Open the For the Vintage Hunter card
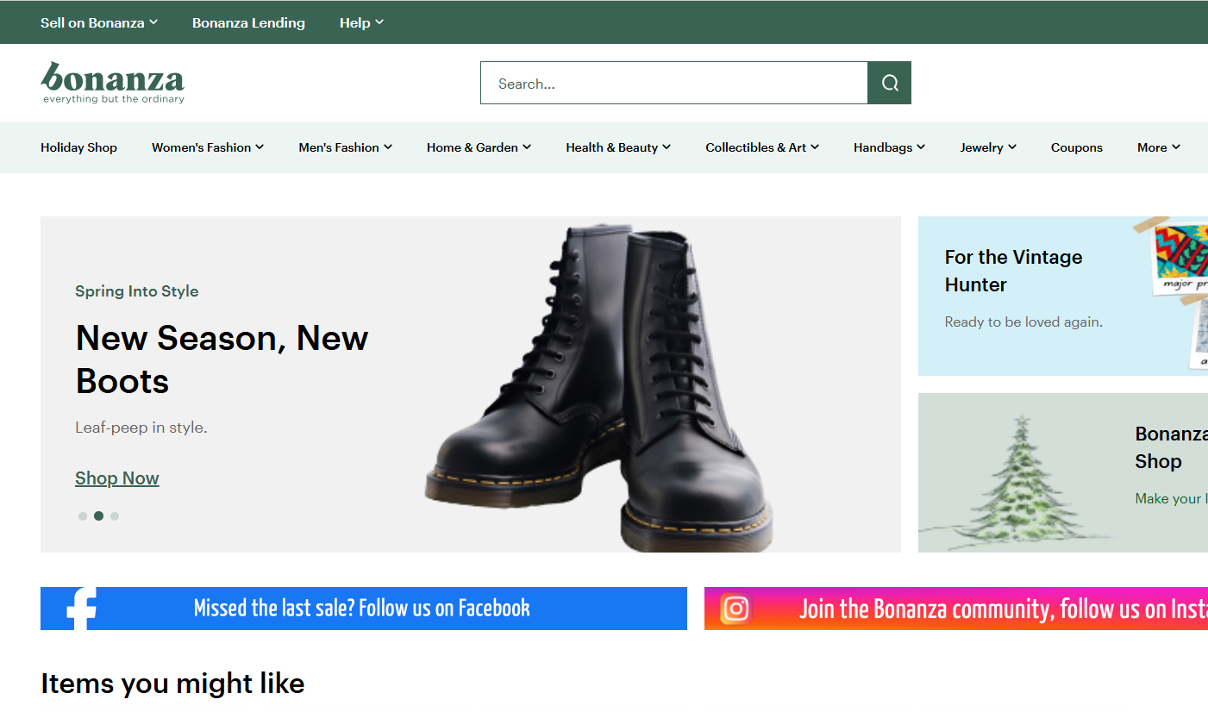 coord(1063,296)
